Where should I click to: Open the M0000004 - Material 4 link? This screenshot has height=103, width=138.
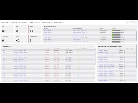coord(103,57)
